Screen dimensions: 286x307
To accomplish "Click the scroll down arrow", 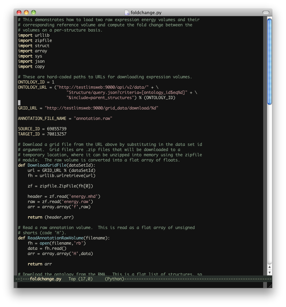I will tap(269, 272).
